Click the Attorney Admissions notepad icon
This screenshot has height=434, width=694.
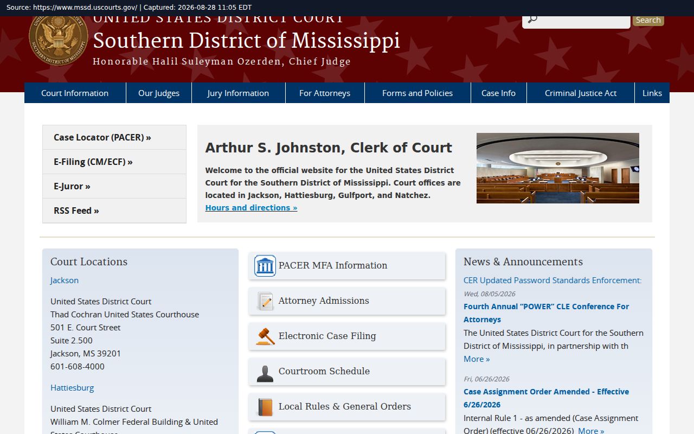[x=265, y=301]
